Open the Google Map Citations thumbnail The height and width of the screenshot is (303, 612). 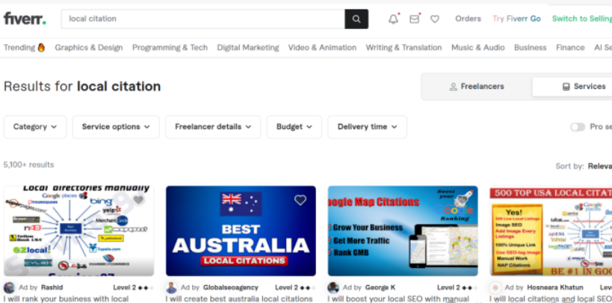click(x=403, y=231)
